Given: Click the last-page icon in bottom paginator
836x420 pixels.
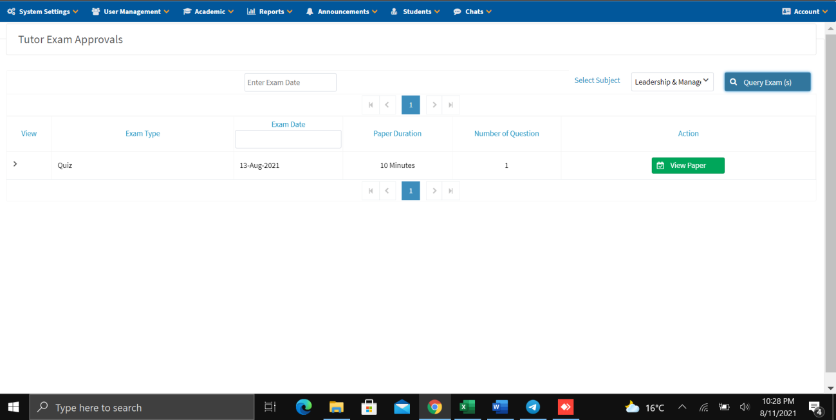Looking at the screenshot, I should pos(451,190).
